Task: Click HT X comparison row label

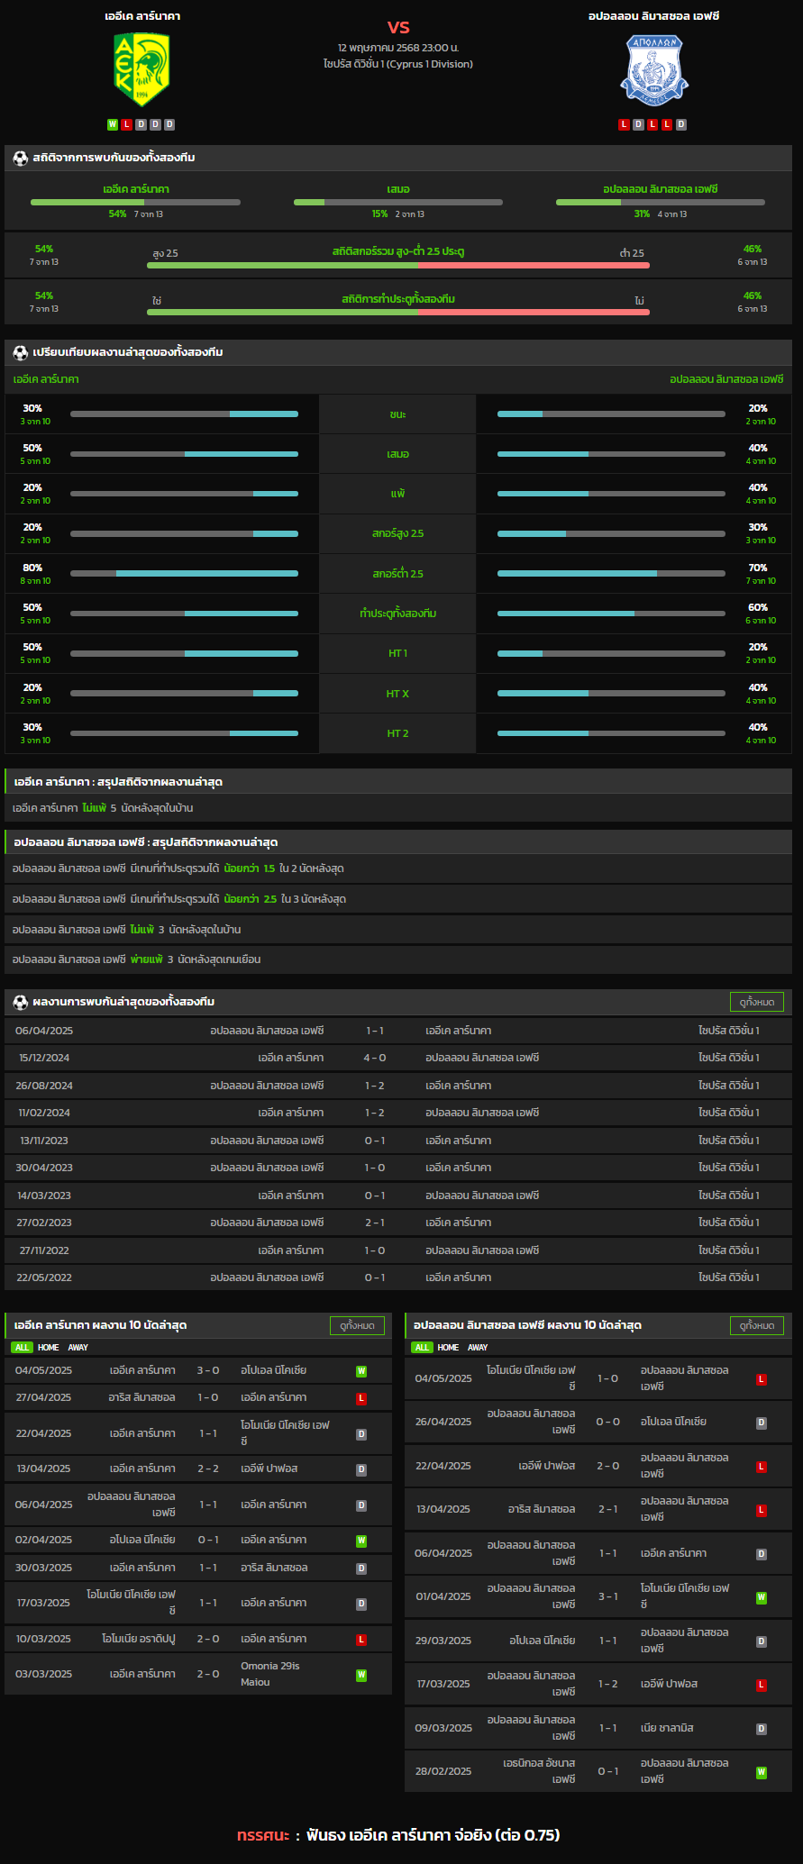Action: pyautogui.click(x=397, y=694)
